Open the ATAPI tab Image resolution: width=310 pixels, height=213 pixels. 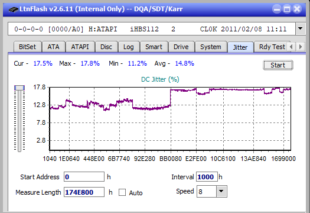coord(80,47)
